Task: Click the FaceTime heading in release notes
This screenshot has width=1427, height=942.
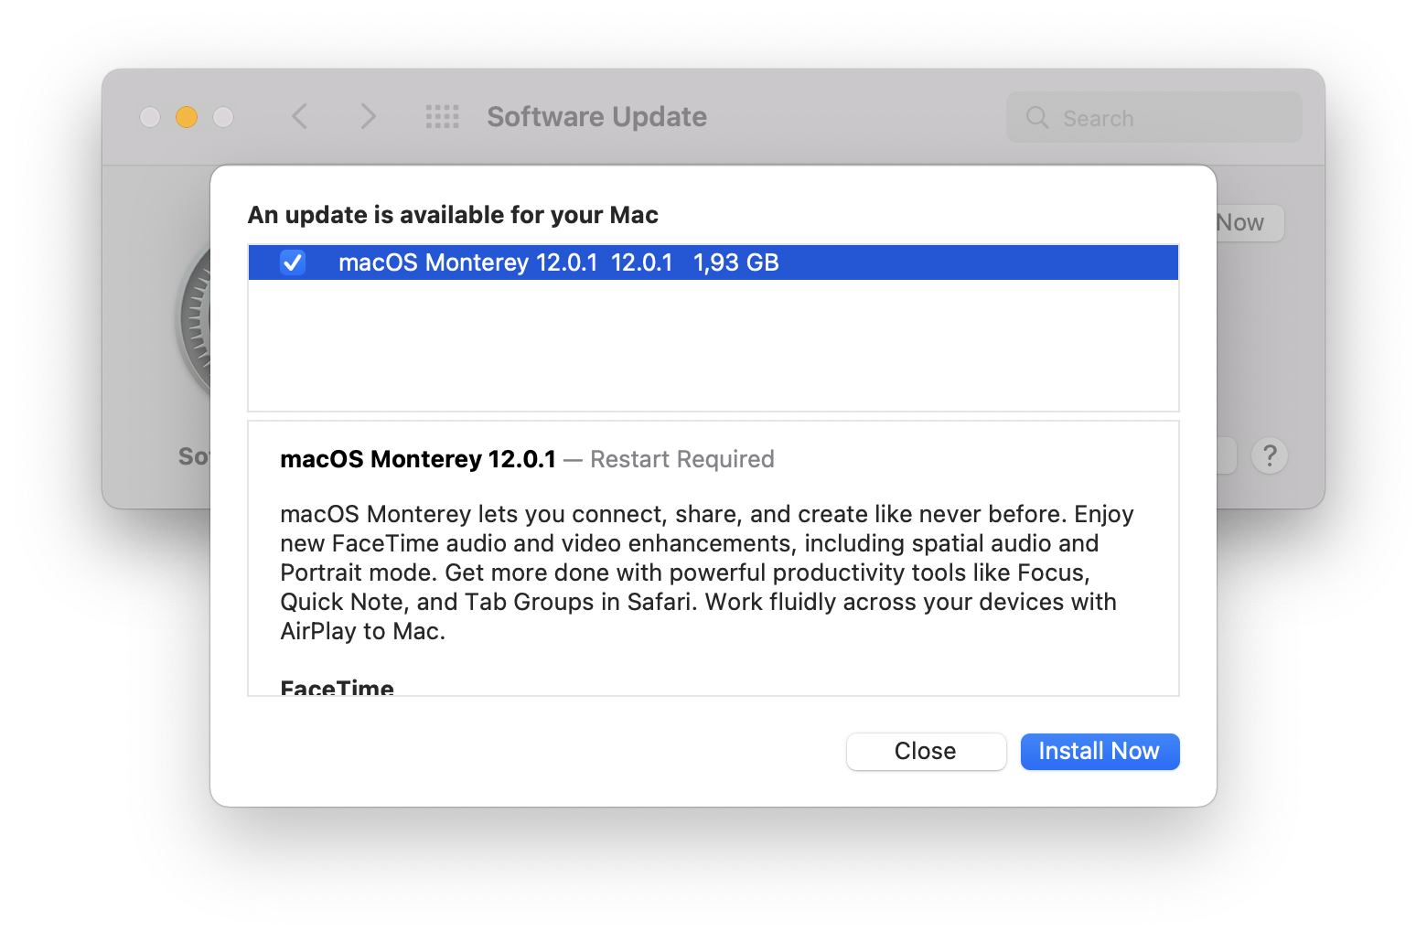Action: pos(337,688)
